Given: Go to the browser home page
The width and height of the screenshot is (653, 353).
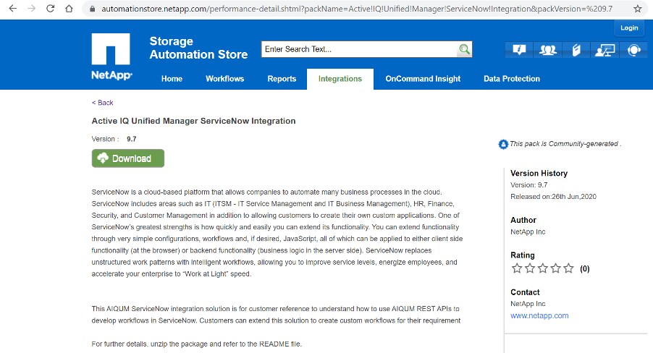Looking at the screenshot, I should coord(69,9).
